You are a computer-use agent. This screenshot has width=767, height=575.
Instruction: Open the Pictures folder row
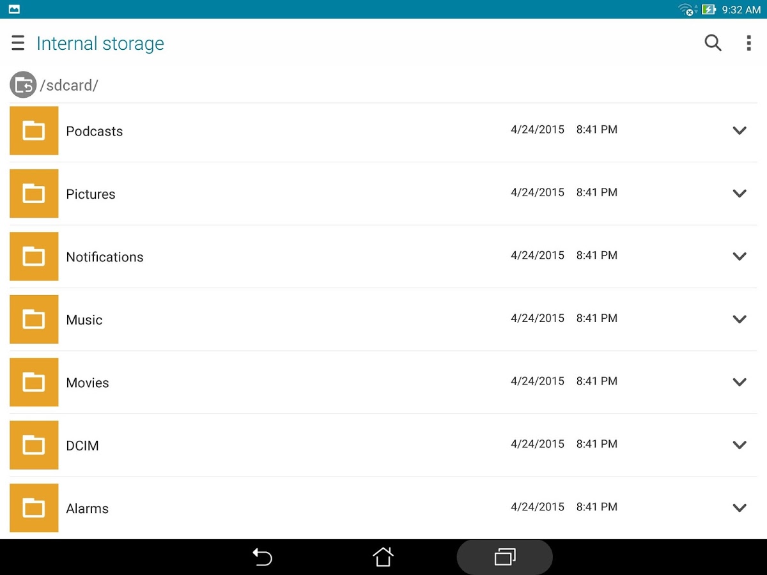click(383, 194)
